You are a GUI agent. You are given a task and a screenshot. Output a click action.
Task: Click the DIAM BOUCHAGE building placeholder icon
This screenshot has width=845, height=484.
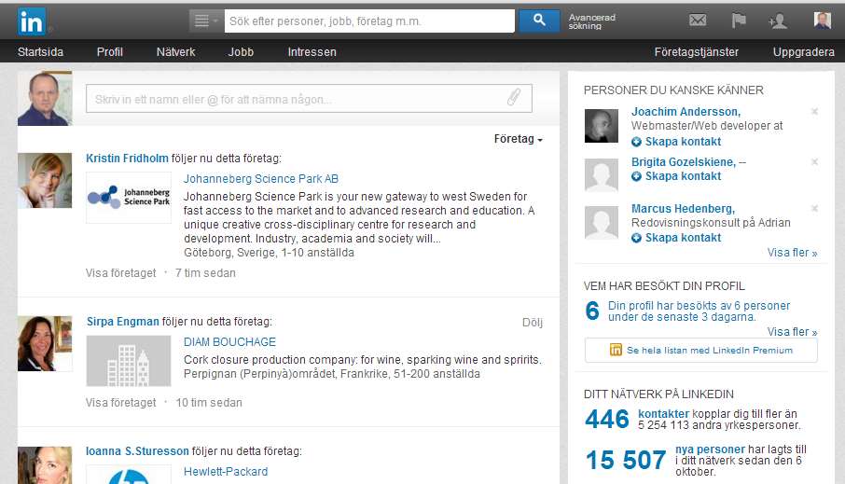tap(129, 361)
